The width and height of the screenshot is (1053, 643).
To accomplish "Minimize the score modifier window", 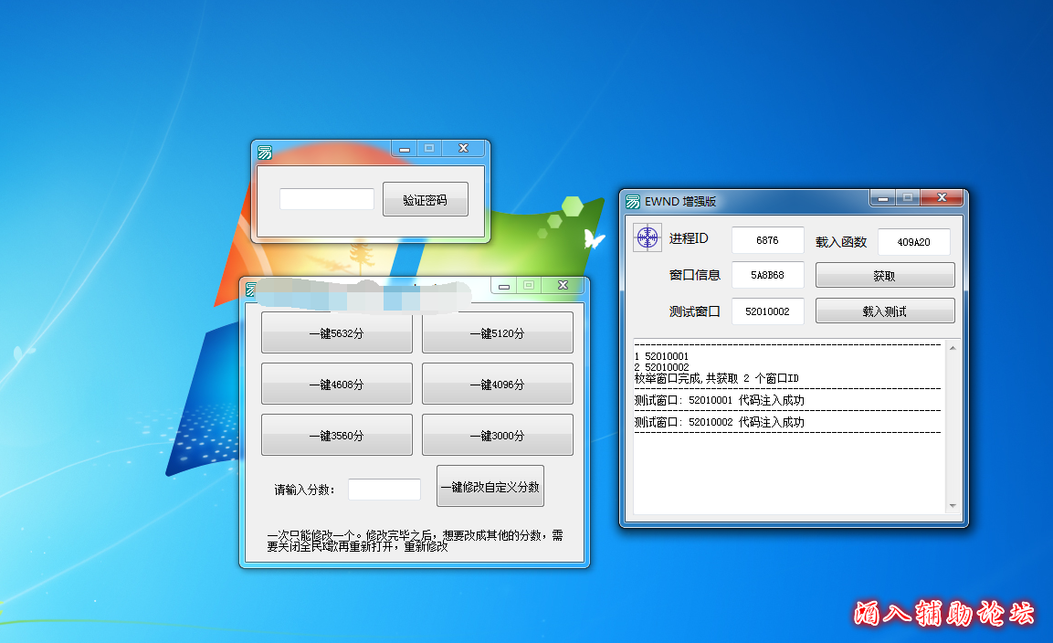I will 503,286.
